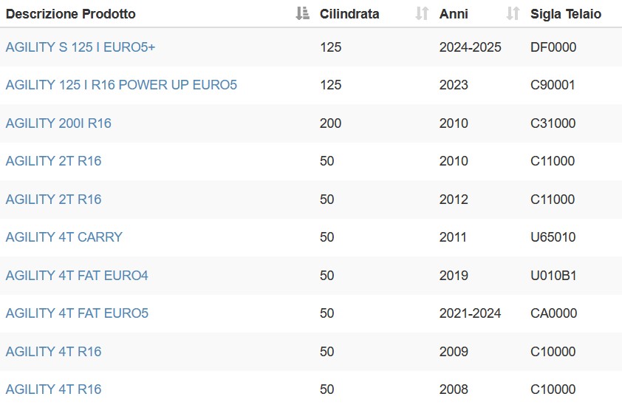The width and height of the screenshot is (622, 405).
Task: Open AGILITY 4T R16 from year 2008
Action: [x=53, y=389]
